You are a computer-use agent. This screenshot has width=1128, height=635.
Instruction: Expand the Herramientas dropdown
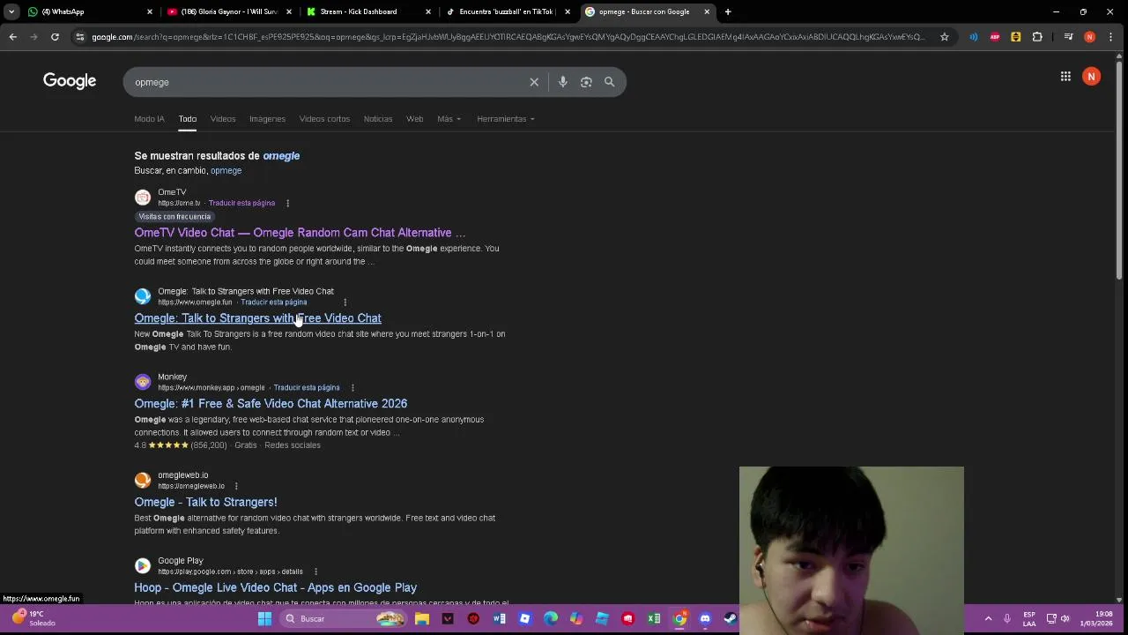(x=506, y=119)
